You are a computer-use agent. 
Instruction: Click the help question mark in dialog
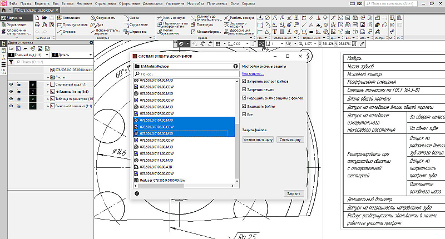click(x=137, y=193)
